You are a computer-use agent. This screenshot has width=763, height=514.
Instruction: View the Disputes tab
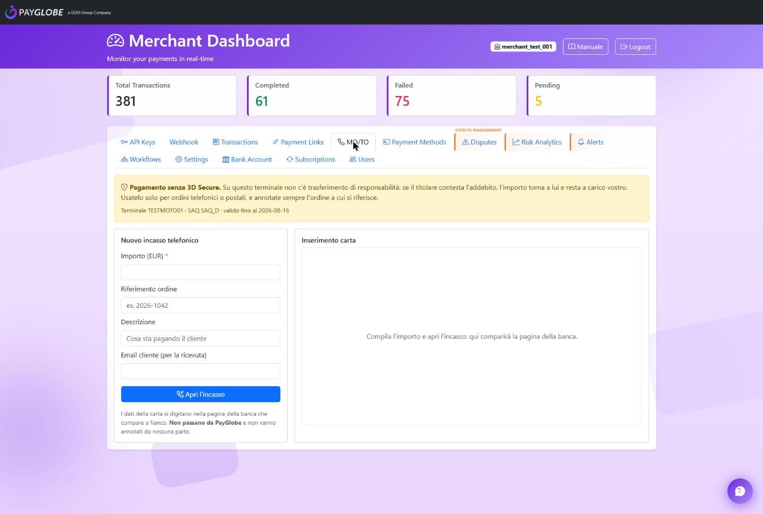[x=479, y=142]
